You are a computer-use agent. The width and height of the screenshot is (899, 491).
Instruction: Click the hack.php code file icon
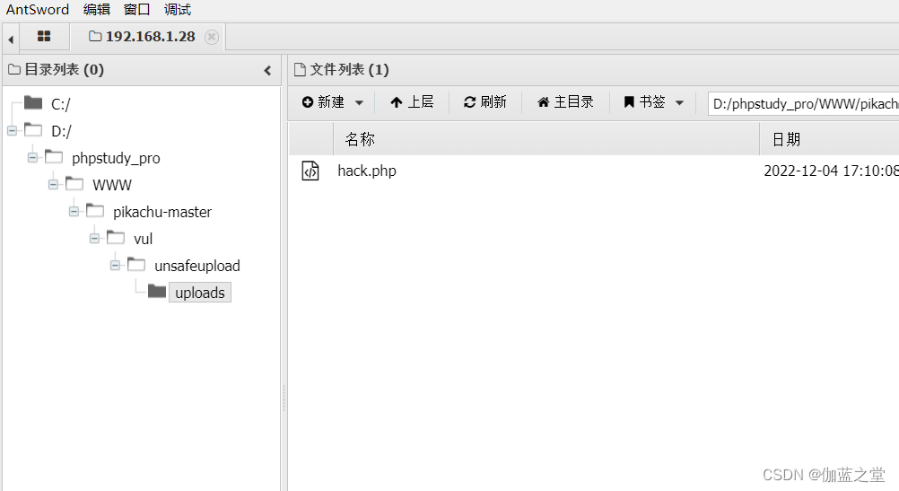pyautogui.click(x=310, y=171)
